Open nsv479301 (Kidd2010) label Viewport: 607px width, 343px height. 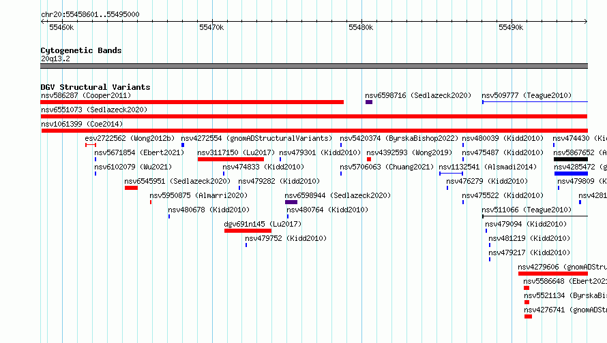[320, 152]
